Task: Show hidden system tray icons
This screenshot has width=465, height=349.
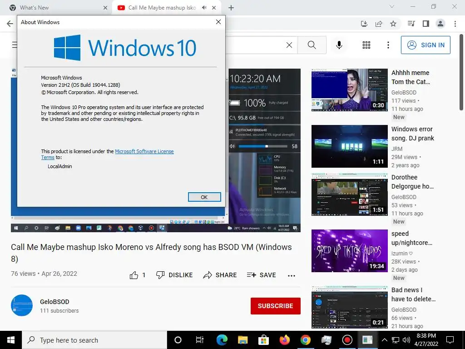Action: pyautogui.click(x=384, y=340)
